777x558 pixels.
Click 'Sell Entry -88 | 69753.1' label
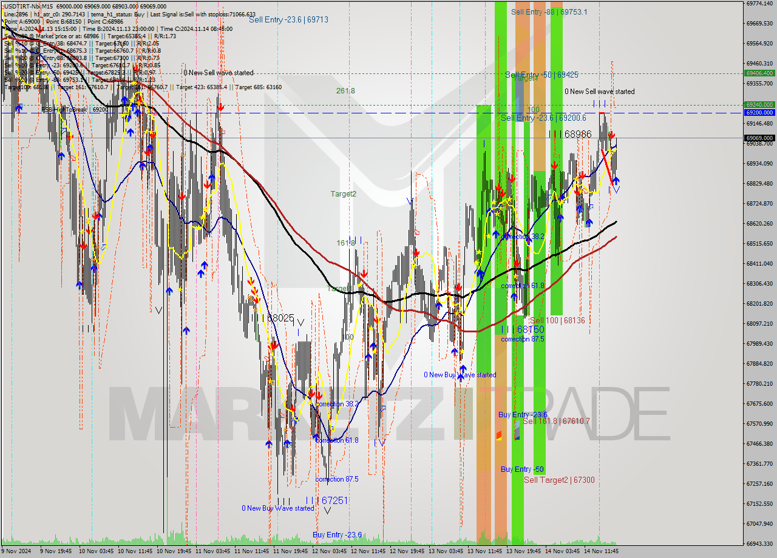point(549,12)
